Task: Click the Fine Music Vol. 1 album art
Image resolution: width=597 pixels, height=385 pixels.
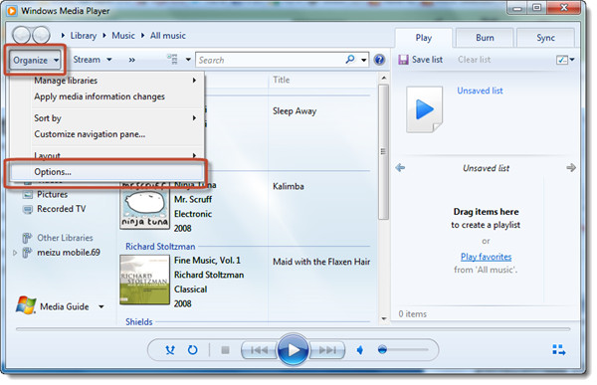Action: pyautogui.click(x=144, y=280)
